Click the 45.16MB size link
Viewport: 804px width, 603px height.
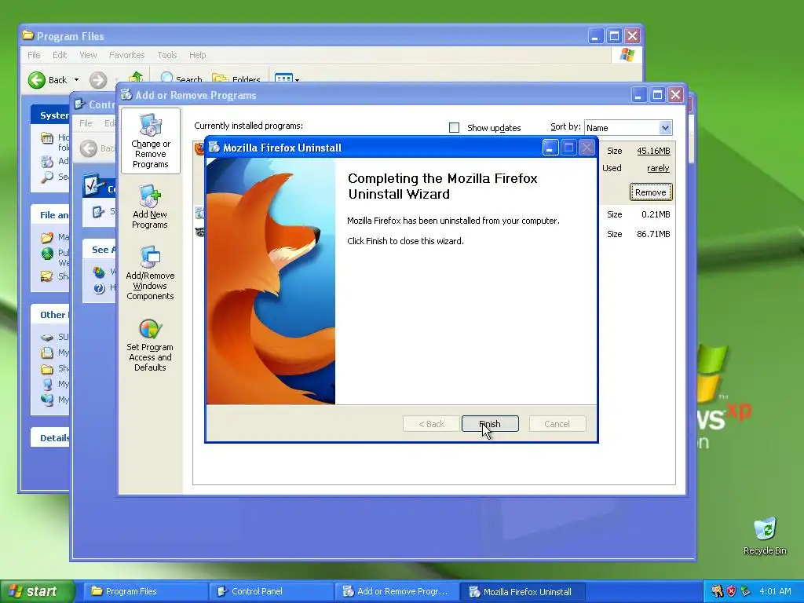653,151
